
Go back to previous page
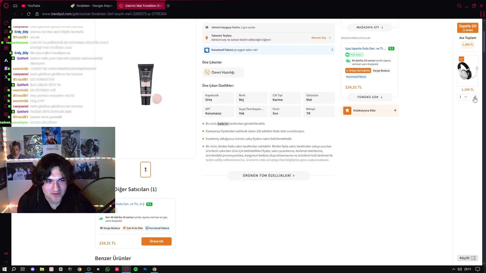15,14
